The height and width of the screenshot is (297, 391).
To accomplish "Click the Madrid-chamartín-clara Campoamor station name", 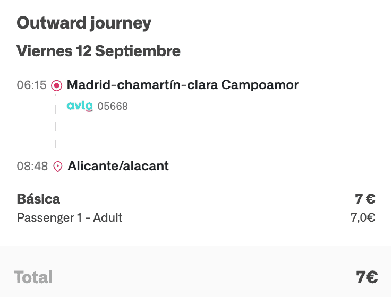I will 183,85.
